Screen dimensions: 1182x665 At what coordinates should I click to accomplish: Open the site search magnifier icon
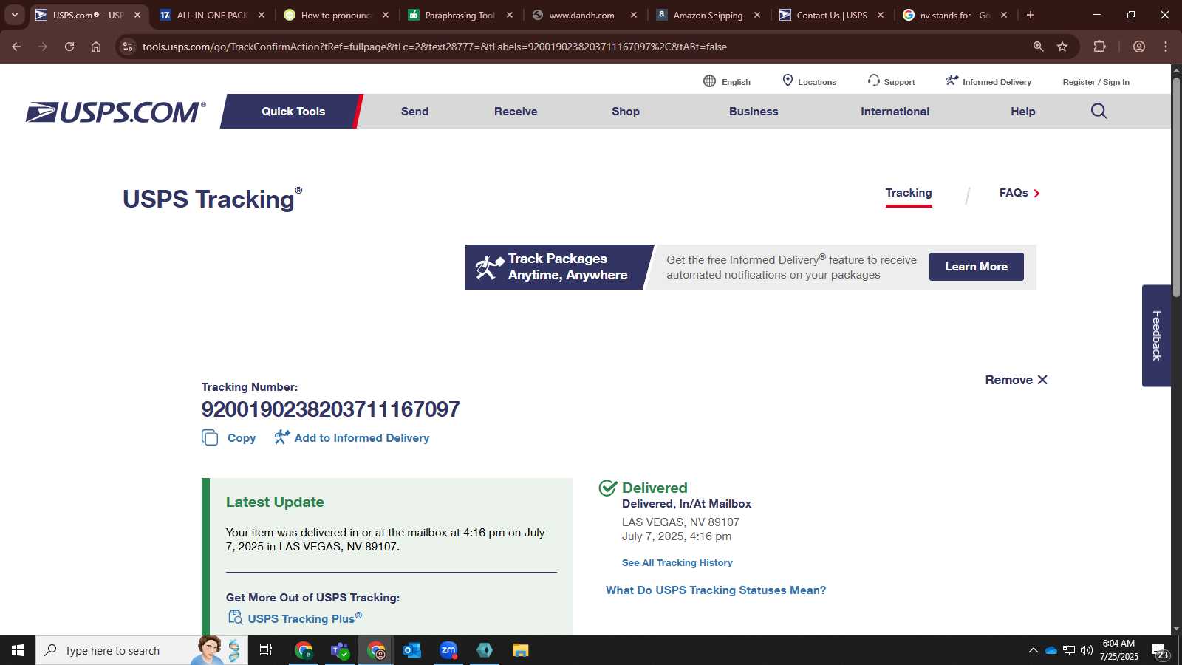pyautogui.click(x=1099, y=111)
